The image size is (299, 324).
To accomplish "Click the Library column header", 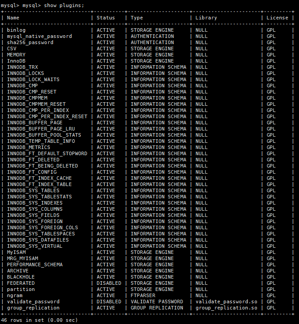I will point(206,18).
